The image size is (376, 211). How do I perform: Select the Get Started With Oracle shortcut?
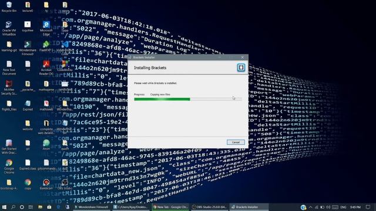[9, 147]
